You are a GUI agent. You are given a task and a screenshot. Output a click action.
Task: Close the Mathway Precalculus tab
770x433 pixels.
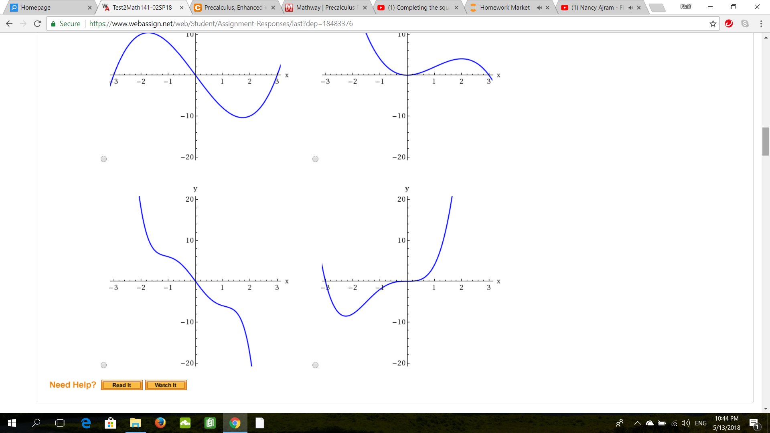[x=365, y=8]
